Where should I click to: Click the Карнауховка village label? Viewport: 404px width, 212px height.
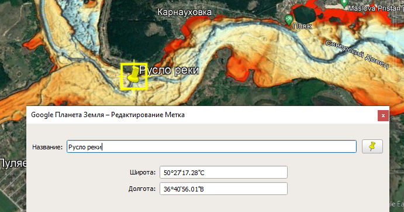[x=184, y=12]
